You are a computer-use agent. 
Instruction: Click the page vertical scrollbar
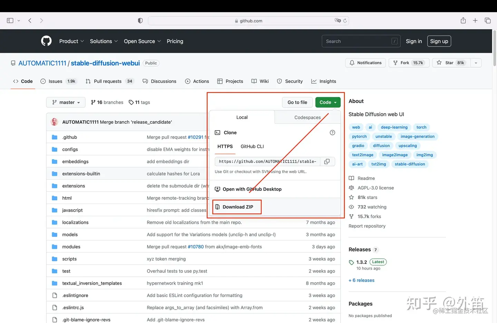495,48
